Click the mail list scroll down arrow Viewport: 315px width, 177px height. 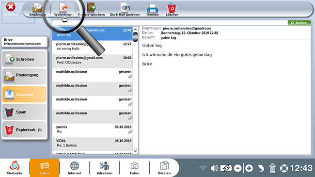coord(135,151)
